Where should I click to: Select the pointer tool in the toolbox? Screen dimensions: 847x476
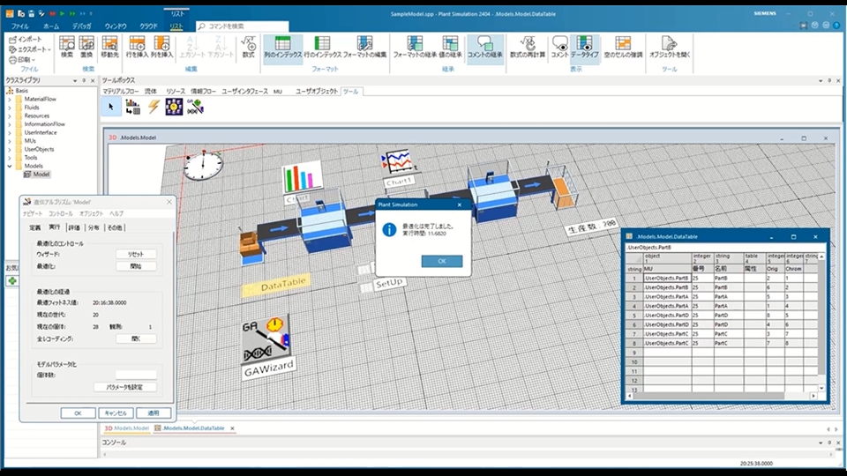(110, 107)
